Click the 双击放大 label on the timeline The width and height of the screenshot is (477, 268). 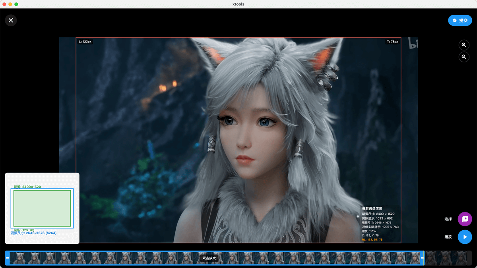tap(209, 258)
